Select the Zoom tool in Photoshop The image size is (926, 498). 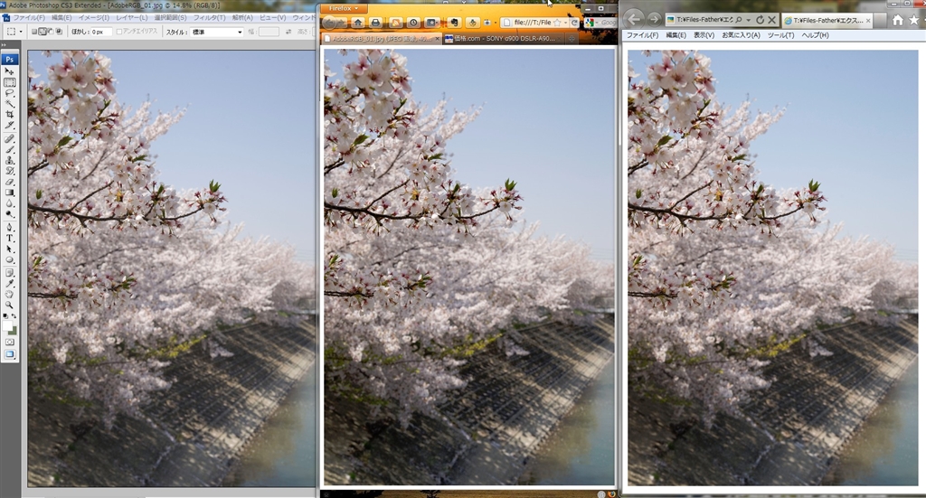pos(9,305)
